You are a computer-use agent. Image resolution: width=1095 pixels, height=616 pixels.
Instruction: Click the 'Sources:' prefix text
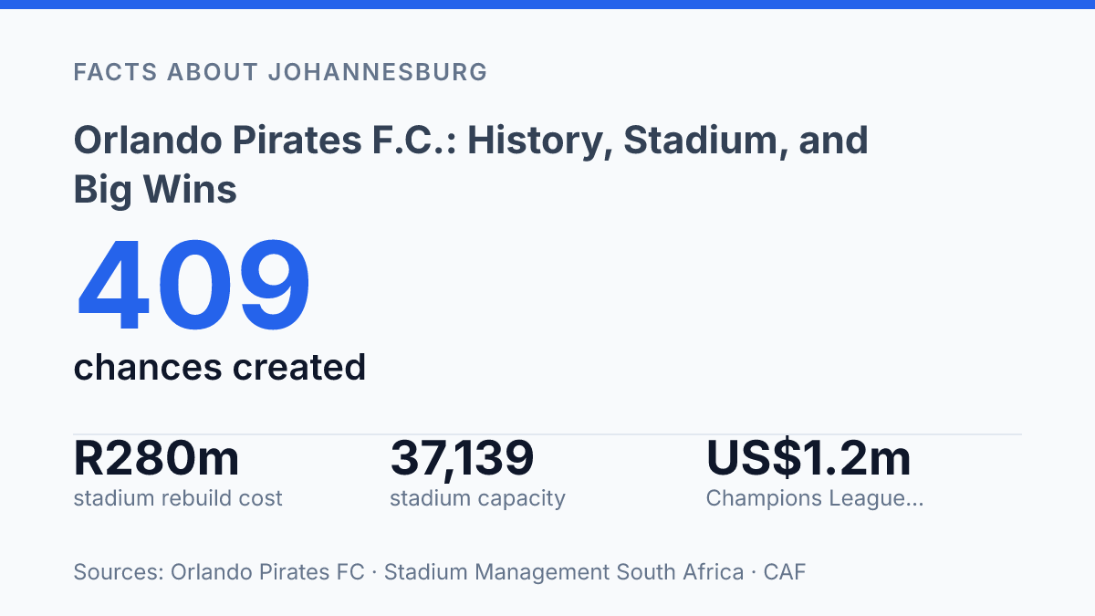pyautogui.click(x=119, y=572)
